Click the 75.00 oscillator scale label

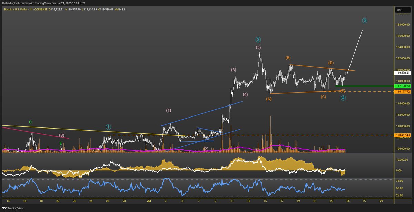tap(399, 180)
